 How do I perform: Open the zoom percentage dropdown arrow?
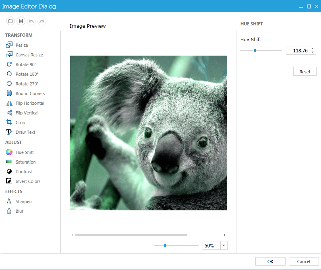224,245
